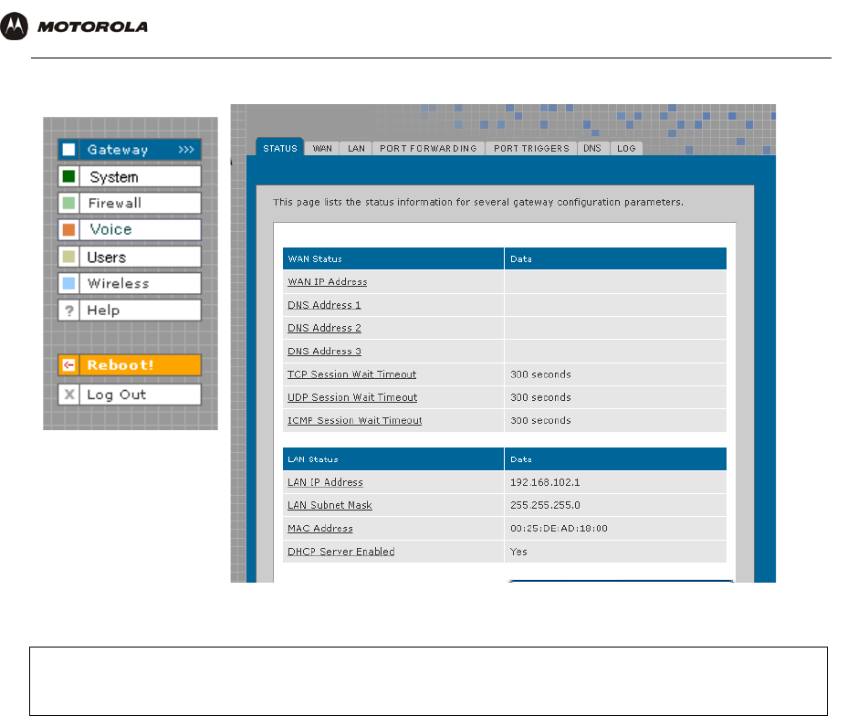858x716 pixels.
Task: Open the LAN Subnet Mask link
Action: coord(330,505)
